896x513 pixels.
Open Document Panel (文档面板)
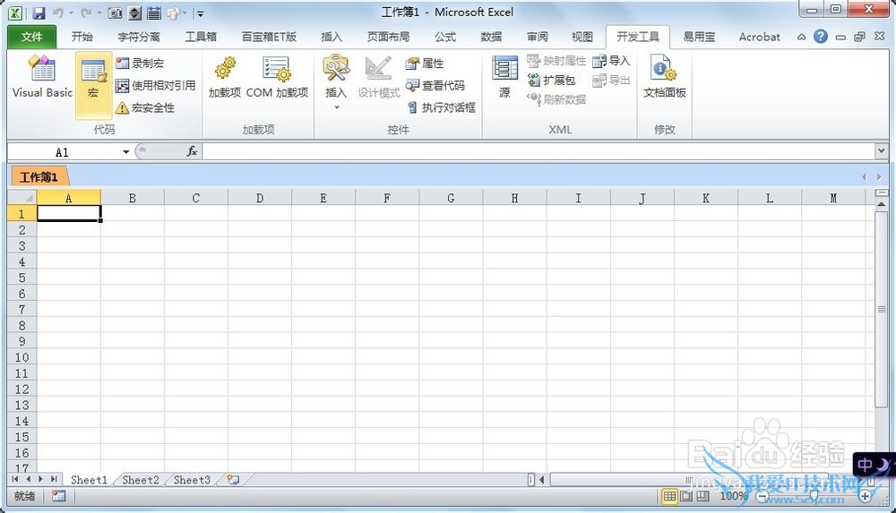pos(664,77)
